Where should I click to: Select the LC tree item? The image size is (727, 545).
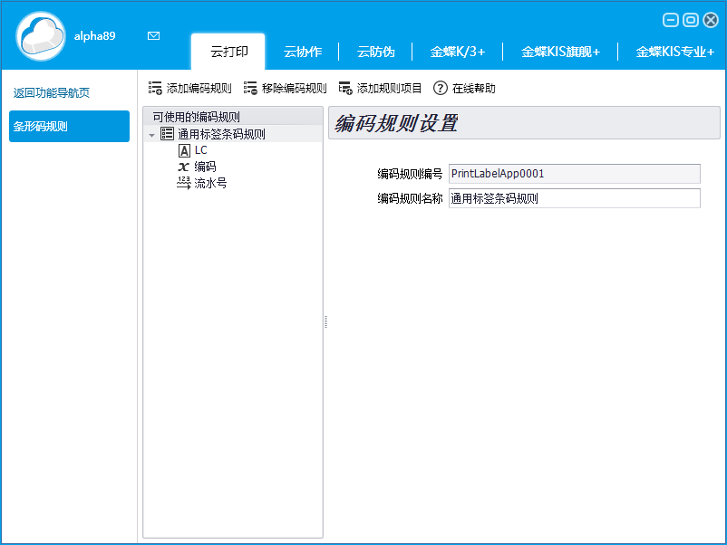(200, 150)
